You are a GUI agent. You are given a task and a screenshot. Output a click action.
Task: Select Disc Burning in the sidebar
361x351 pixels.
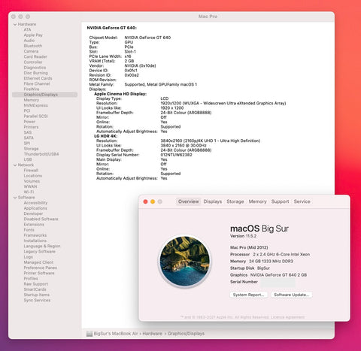[35, 73]
